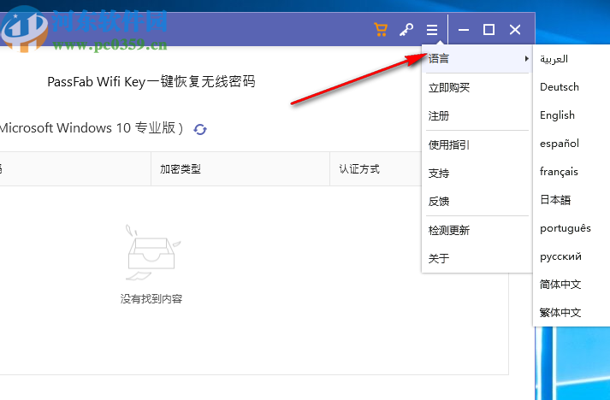Image resolution: width=610 pixels, height=400 pixels.
Task: Switch language to français
Action: pos(559,172)
